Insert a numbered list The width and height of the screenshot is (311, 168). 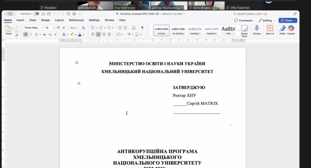pos(101,28)
